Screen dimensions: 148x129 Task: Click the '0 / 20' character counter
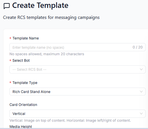coord(138,47)
